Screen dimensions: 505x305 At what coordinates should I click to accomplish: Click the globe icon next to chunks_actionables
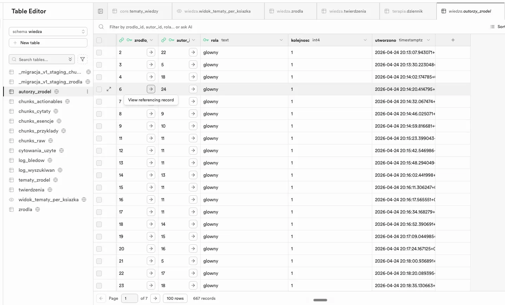pos(67,101)
